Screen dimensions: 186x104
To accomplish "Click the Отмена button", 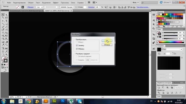I will 107,45.
